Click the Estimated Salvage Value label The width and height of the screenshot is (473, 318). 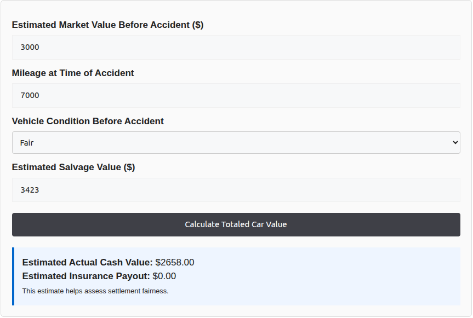74,167
